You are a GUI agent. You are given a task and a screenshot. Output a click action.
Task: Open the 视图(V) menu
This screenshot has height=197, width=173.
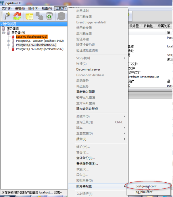tap(47, 8)
